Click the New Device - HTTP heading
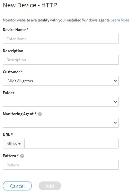Image resolution: width=133 pixels, height=193 pixels. (x=30, y=5)
